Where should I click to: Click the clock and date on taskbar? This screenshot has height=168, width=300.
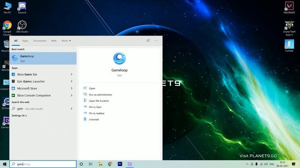282,164
